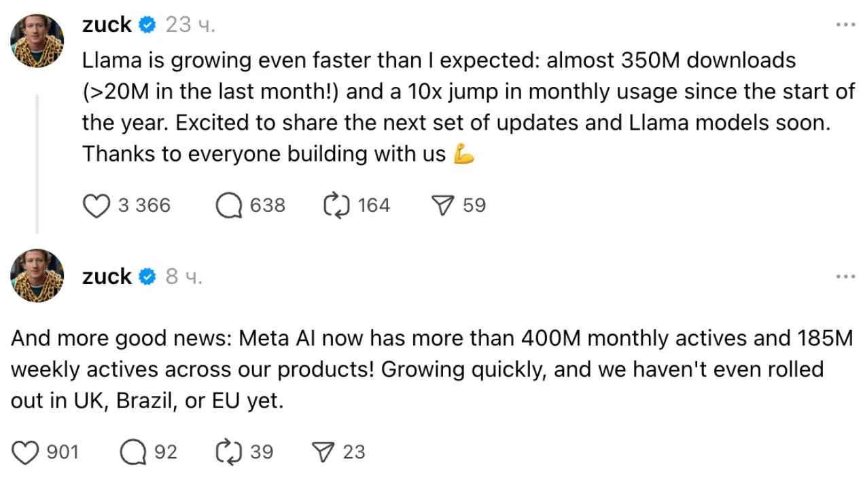The width and height of the screenshot is (863, 489).
Task: Open the Meta AI post text body
Action: point(431,370)
